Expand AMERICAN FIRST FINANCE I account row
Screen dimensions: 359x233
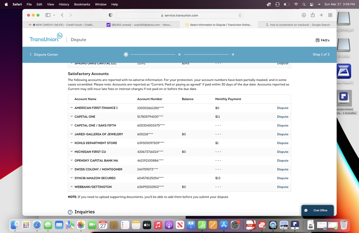(71, 108)
